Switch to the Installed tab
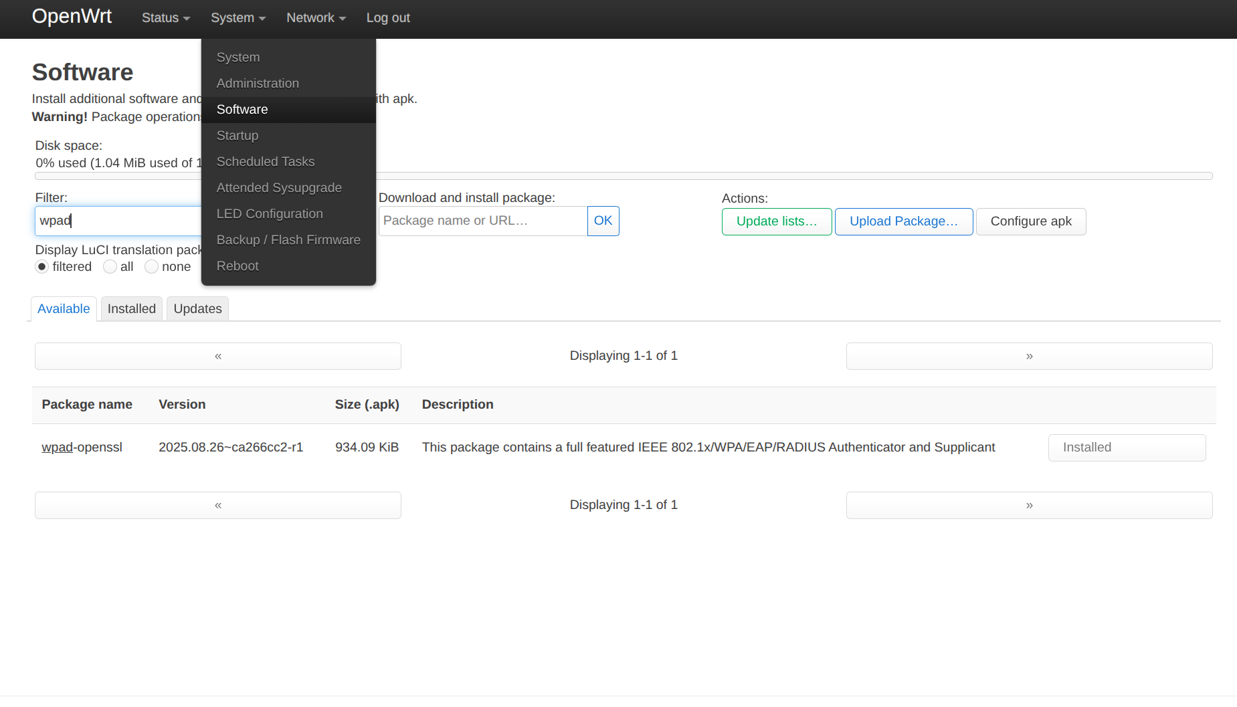1237x707 pixels. pyautogui.click(x=132, y=309)
